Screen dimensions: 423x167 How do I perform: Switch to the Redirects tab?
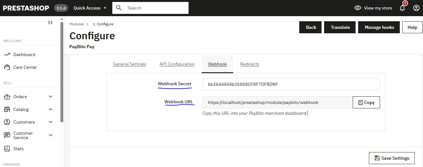pos(250,64)
